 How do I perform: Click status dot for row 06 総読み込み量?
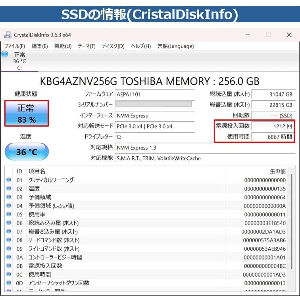pyautogui.click(x=9, y=223)
